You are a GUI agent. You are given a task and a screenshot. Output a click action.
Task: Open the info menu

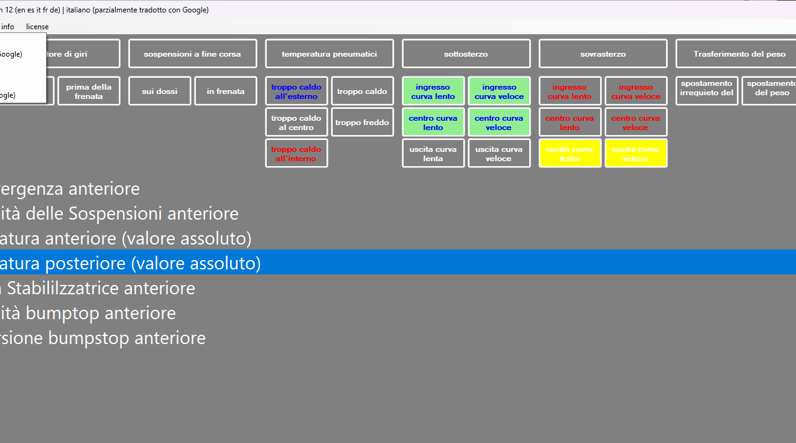(x=7, y=27)
